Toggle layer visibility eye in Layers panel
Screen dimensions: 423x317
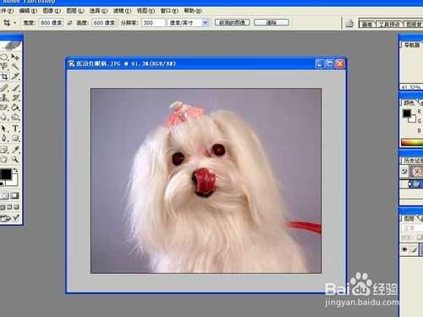404,249
